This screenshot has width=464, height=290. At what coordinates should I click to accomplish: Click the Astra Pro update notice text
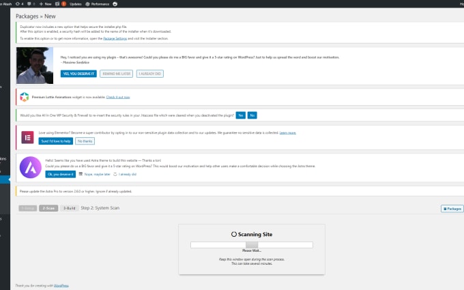76,192
